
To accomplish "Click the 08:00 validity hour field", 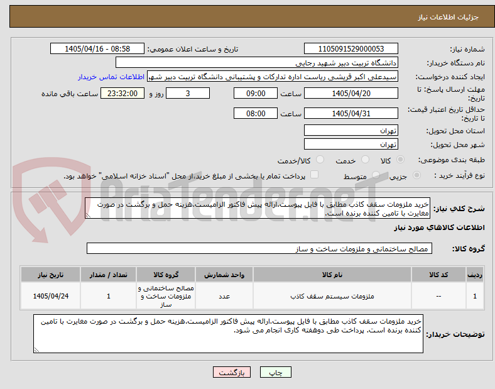I will pyautogui.click(x=256, y=113).
